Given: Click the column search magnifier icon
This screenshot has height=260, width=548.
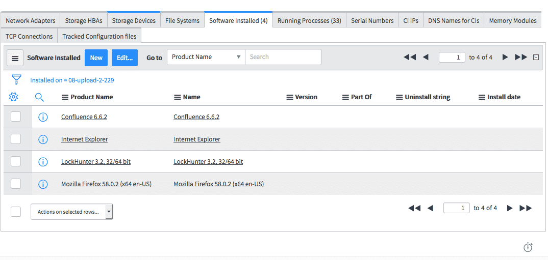Looking at the screenshot, I should tap(40, 97).
